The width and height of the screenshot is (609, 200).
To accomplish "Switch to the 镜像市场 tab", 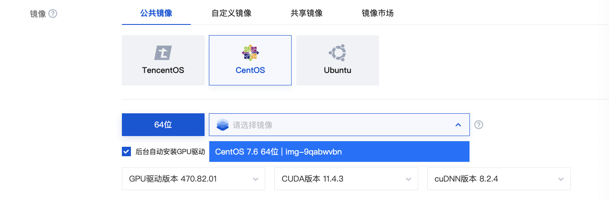I will (377, 13).
